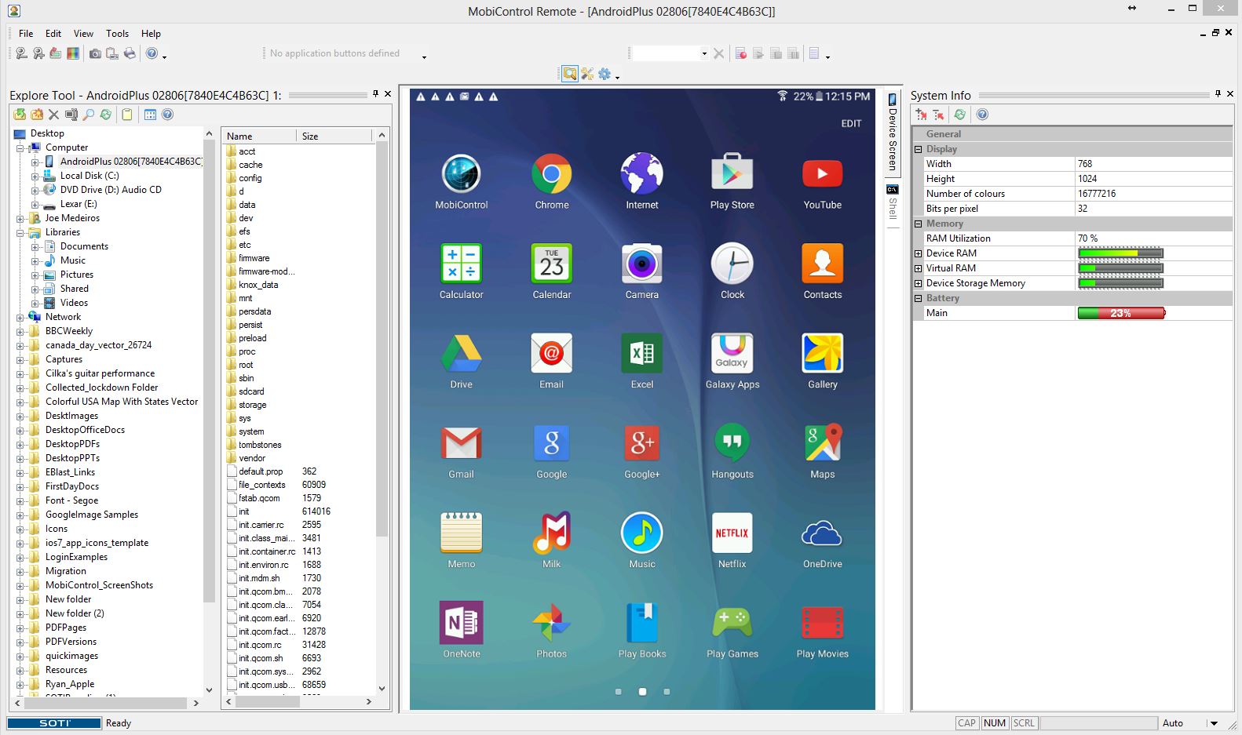This screenshot has height=735, width=1242.
Task: Click the print toolbar icon
Action: [130, 53]
